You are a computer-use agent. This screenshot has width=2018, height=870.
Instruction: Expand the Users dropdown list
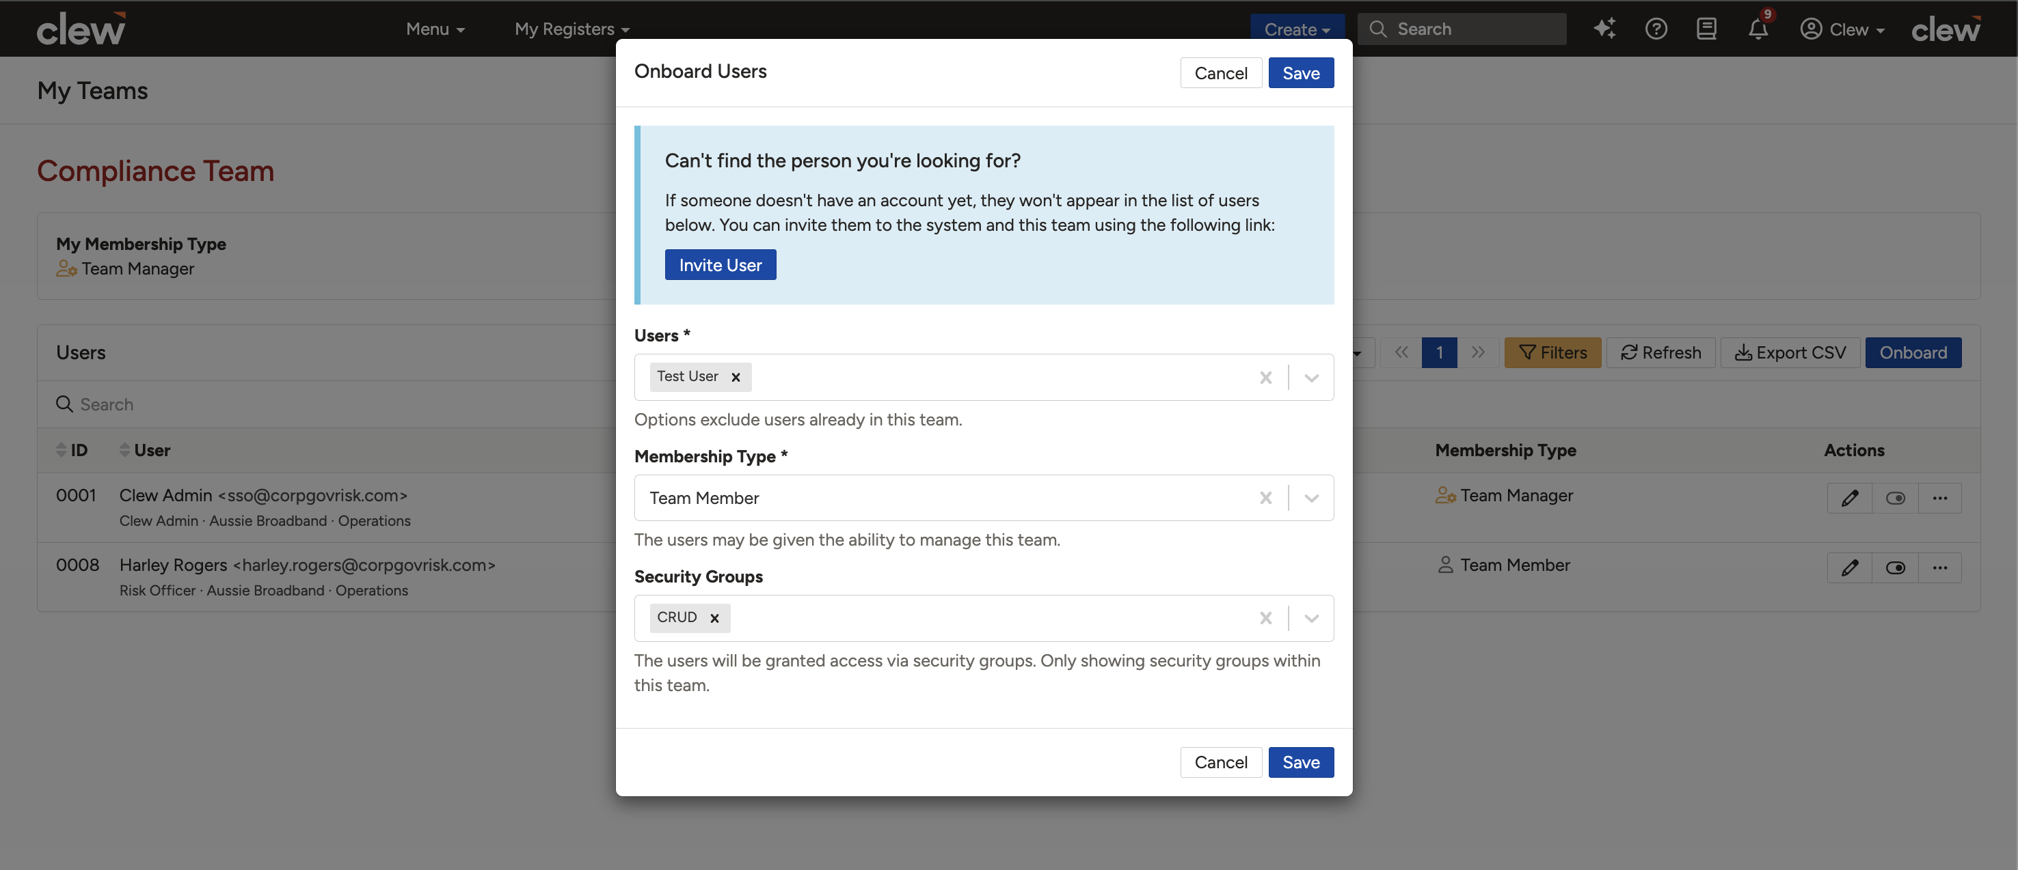[1311, 377]
